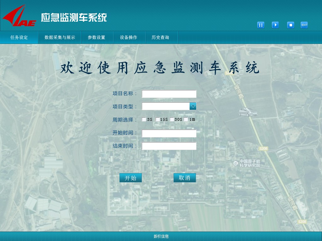Switch to 数据采集与展示 tab
The height and width of the screenshot is (241, 322).
pos(60,37)
